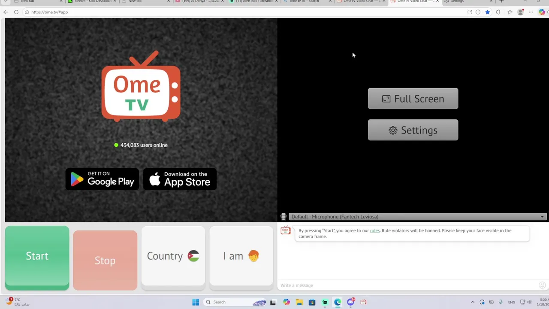Click "434,083 users online" text
The height and width of the screenshot is (309, 549).
(x=144, y=145)
